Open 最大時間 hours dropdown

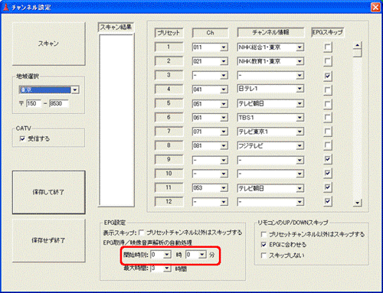click(x=167, y=269)
